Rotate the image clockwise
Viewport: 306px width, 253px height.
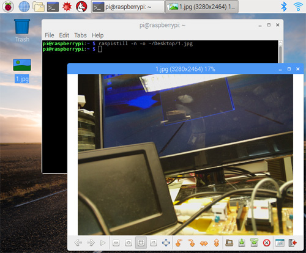coord(191,243)
